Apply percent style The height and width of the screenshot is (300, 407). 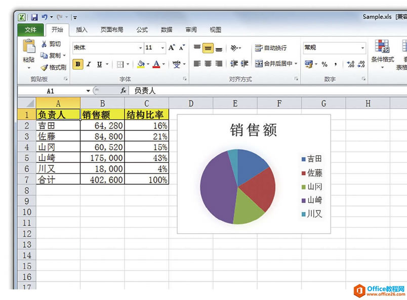pyautogui.click(x=324, y=64)
